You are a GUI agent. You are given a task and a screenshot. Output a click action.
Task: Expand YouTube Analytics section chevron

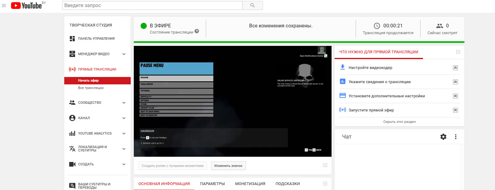point(124,133)
